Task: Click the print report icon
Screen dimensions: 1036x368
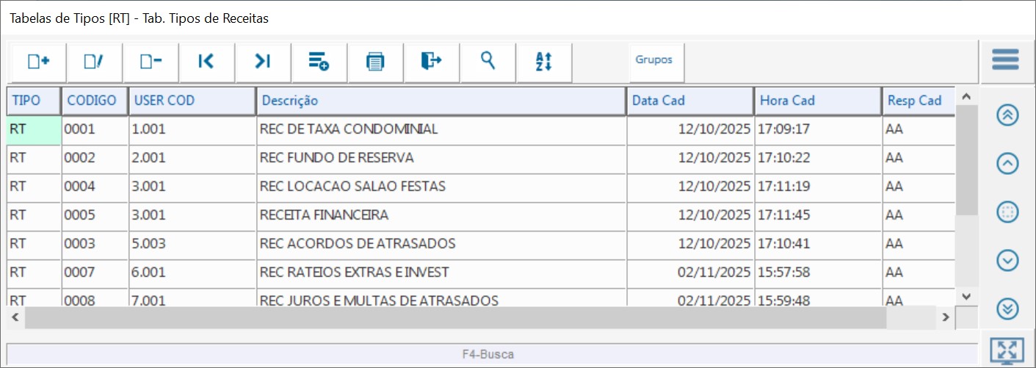Action: pyautogui.click(x=375, y=62)
